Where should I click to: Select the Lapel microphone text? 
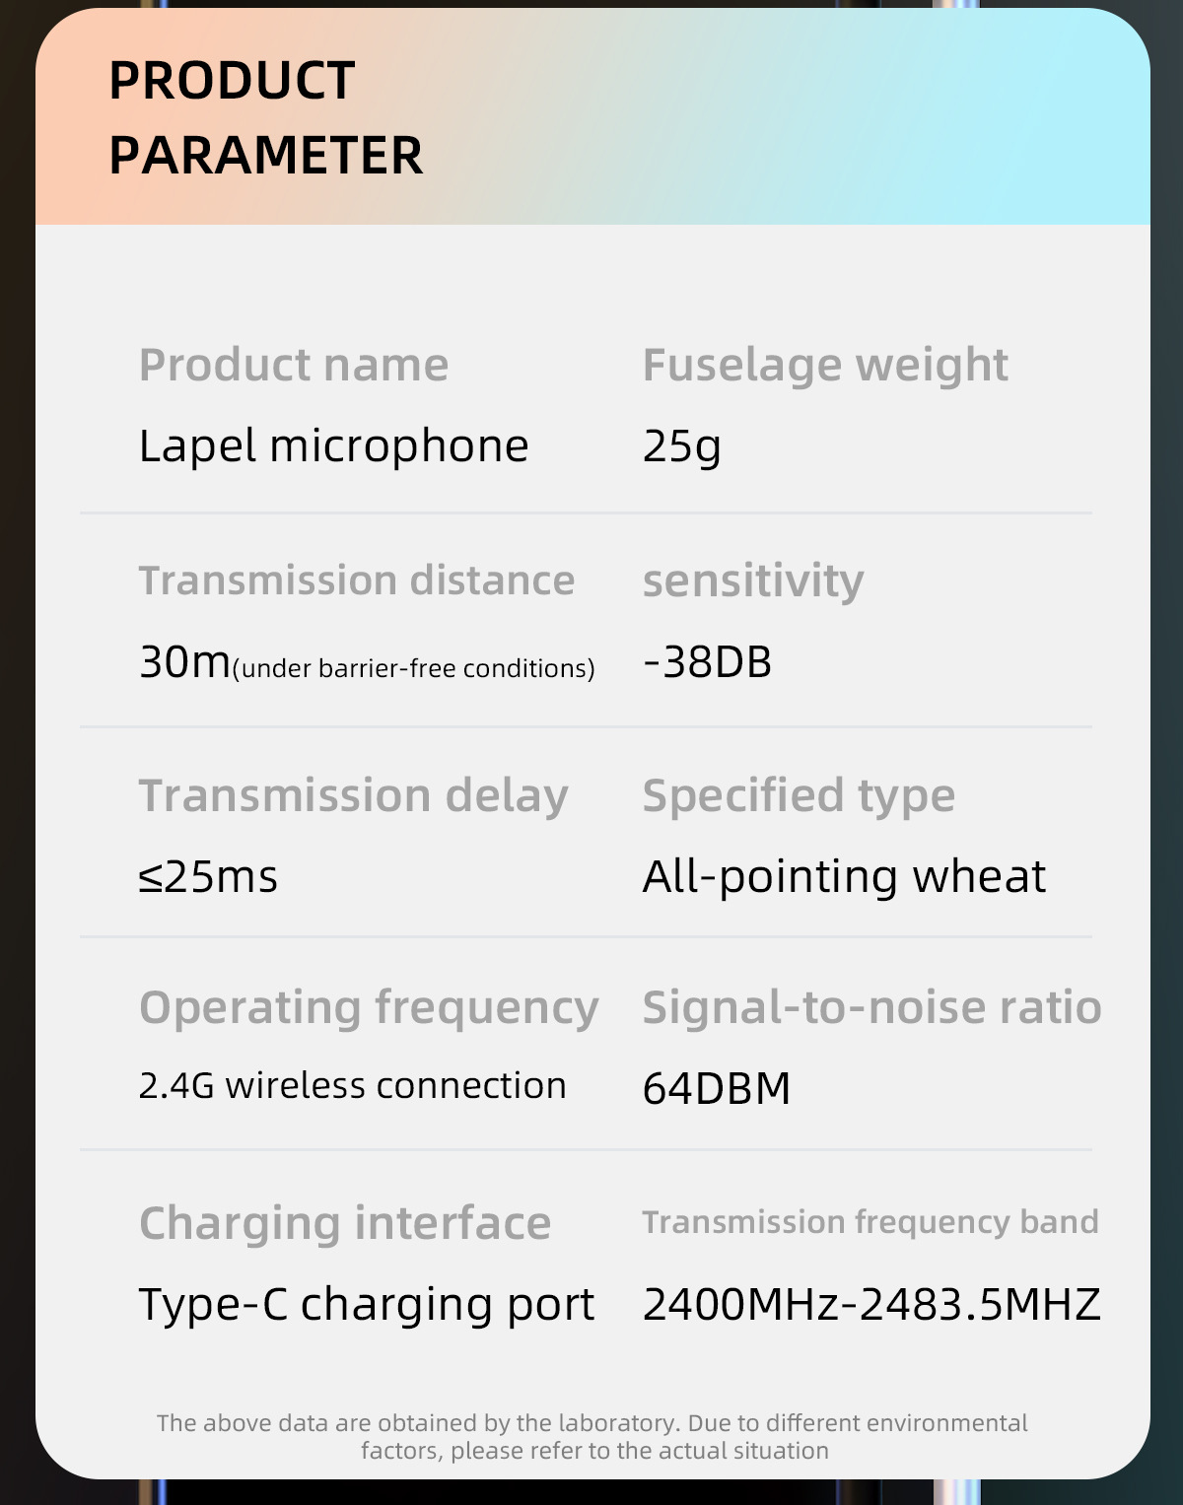(333, 446)
